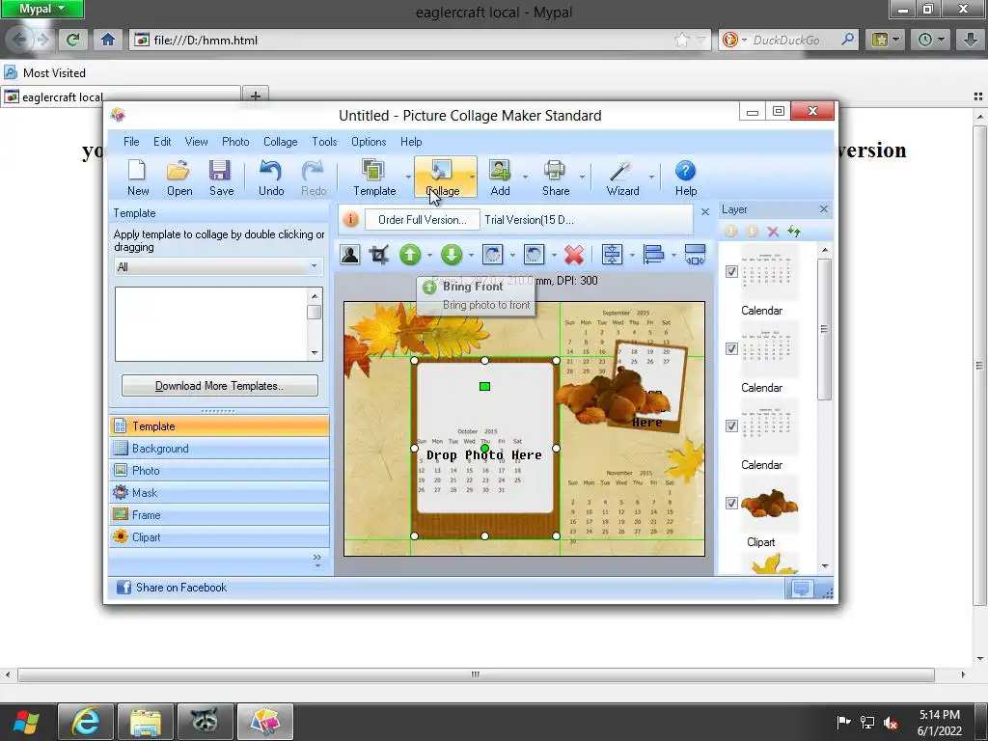This screenshot has width=988, height=741.
Task: Expand the Bring Front dropdown arrow
Action: tap(429, 255)
